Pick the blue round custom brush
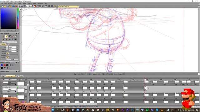The height and width of the screenshot is (112, 200). coord(2,65)
